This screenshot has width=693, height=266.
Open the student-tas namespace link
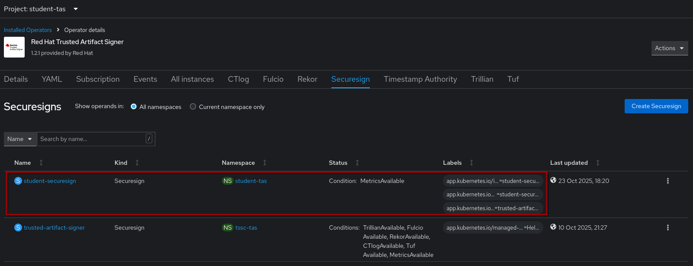[251, 181]
